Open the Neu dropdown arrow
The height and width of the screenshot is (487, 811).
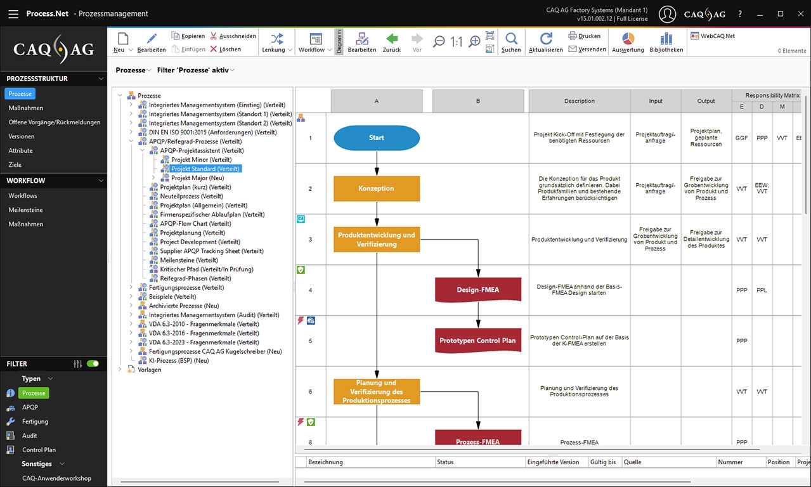click(x=131, y=49)
